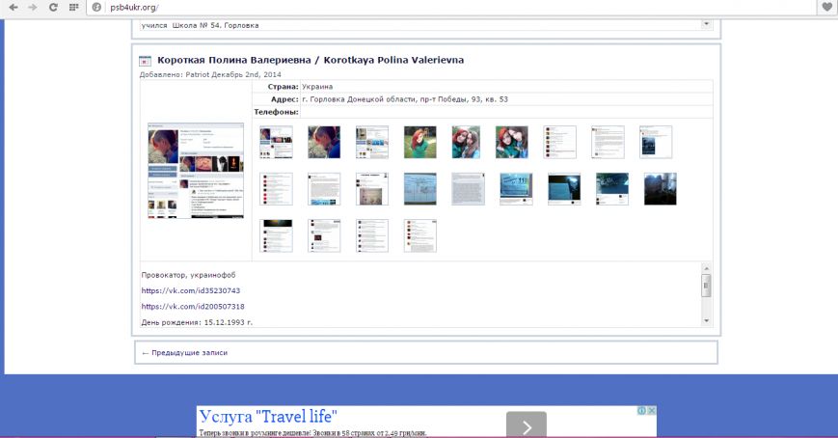Screen dimensions: 838x438
Task: Open seventh first-row thumbnail, comments screenshot
Action: pos(559,142)
